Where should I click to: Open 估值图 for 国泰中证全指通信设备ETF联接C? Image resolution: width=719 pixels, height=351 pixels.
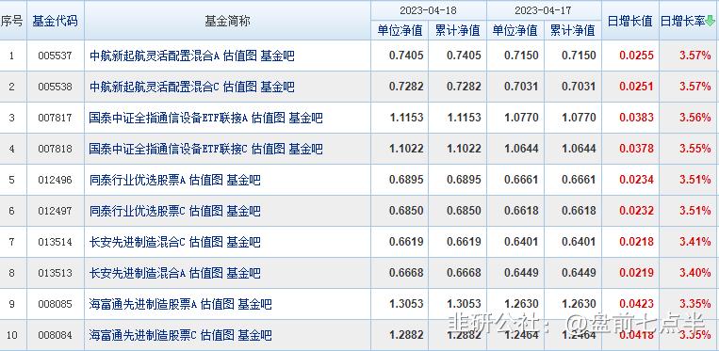(x=269, y=150)
